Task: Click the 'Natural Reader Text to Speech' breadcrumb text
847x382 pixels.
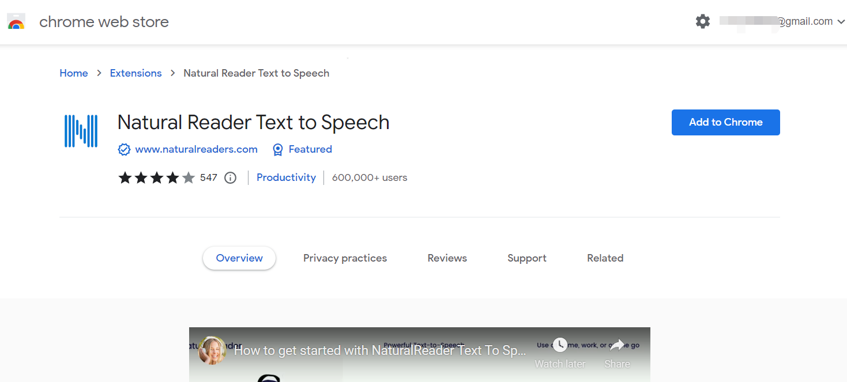Action: pyautogui.click(x=257, y=73)
